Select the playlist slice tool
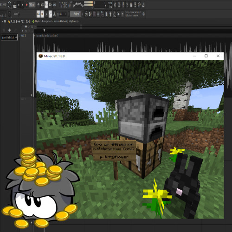Screen dimensions: 232x232 22,21
